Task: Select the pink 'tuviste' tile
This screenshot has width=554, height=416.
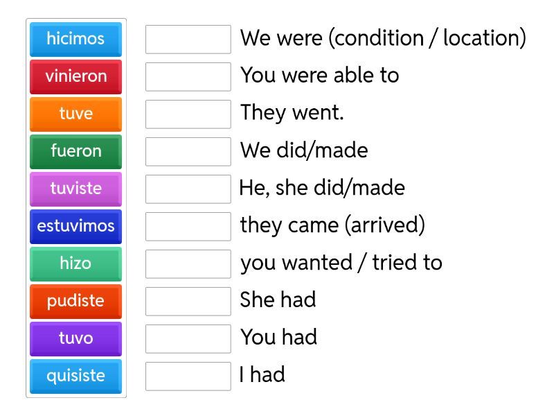Action: (x=75, y=189)
